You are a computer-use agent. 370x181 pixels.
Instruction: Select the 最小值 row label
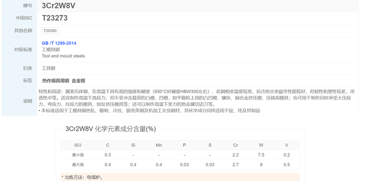point(78,155)
